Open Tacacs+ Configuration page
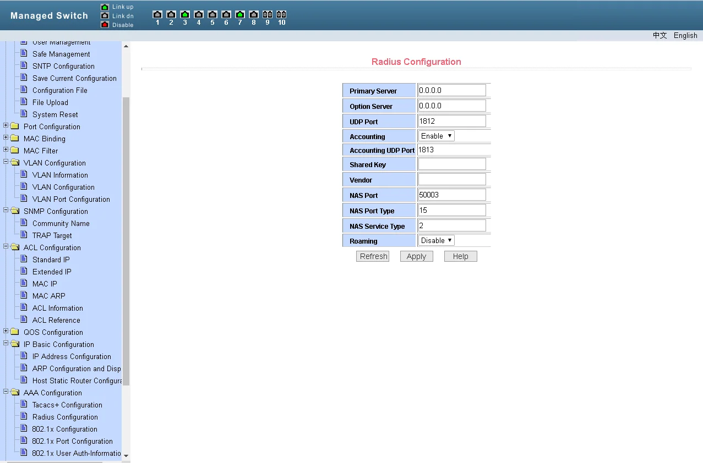703x463 pixels. point(67,405)
